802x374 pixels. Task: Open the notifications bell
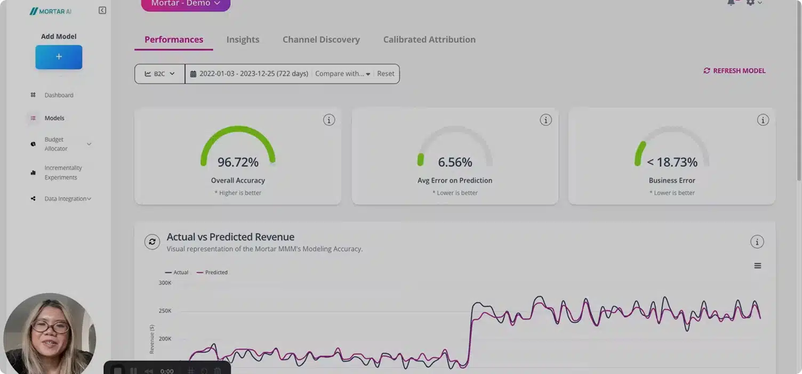tap(731, 3)
